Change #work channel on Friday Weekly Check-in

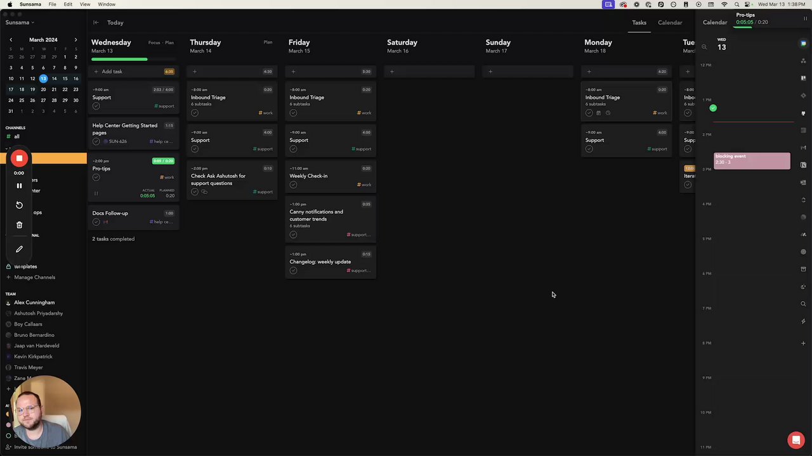point(364,184)
